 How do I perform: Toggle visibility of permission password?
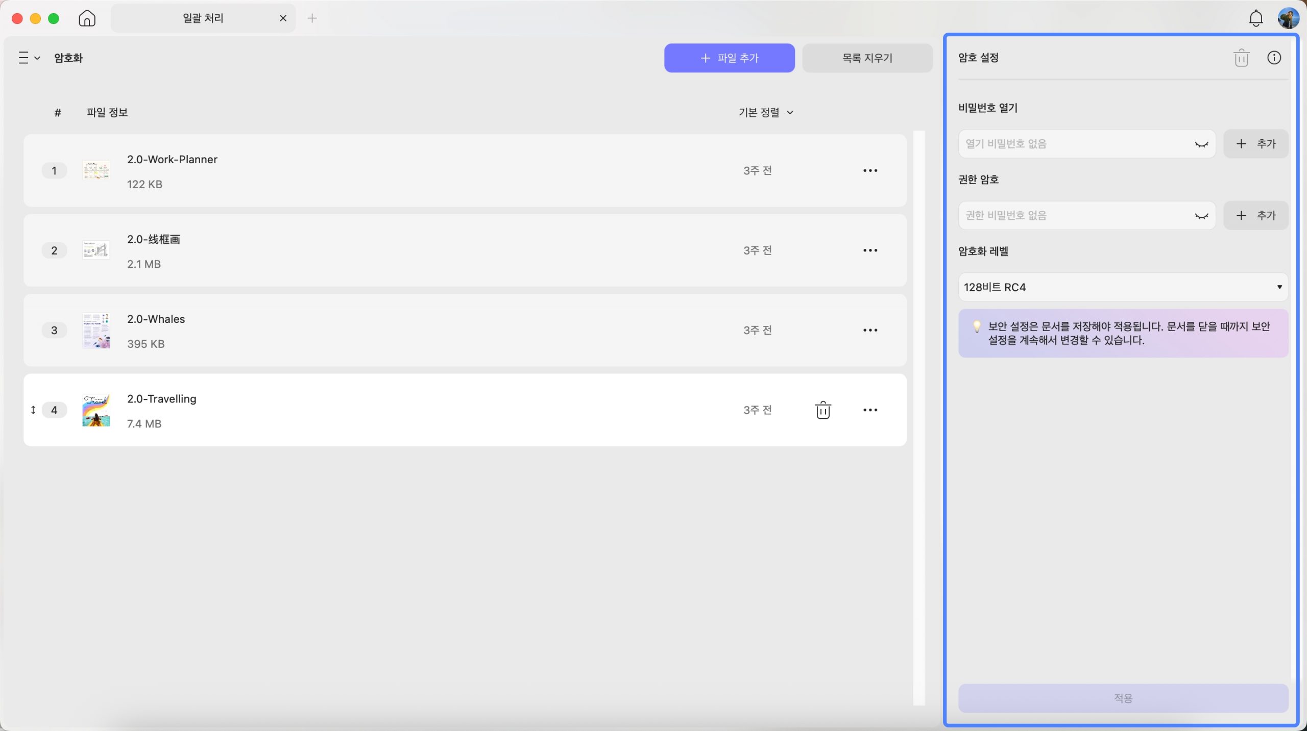coord(1201,216)
